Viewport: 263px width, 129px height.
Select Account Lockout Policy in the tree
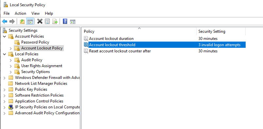click(x=42, y=48)
